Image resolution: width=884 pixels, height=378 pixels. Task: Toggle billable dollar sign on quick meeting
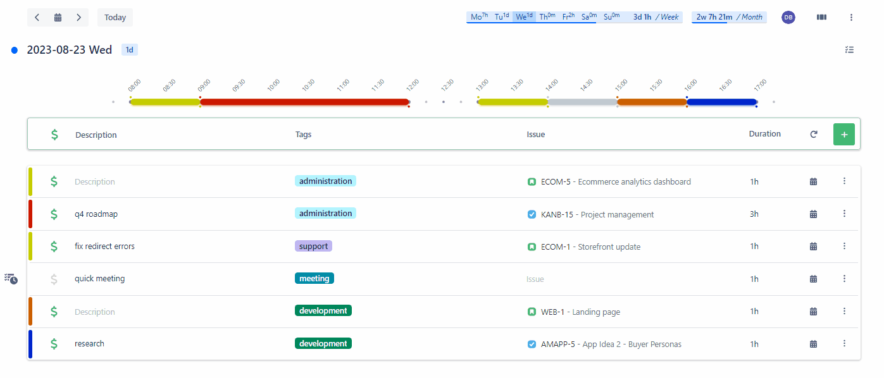tap(54, 279)
